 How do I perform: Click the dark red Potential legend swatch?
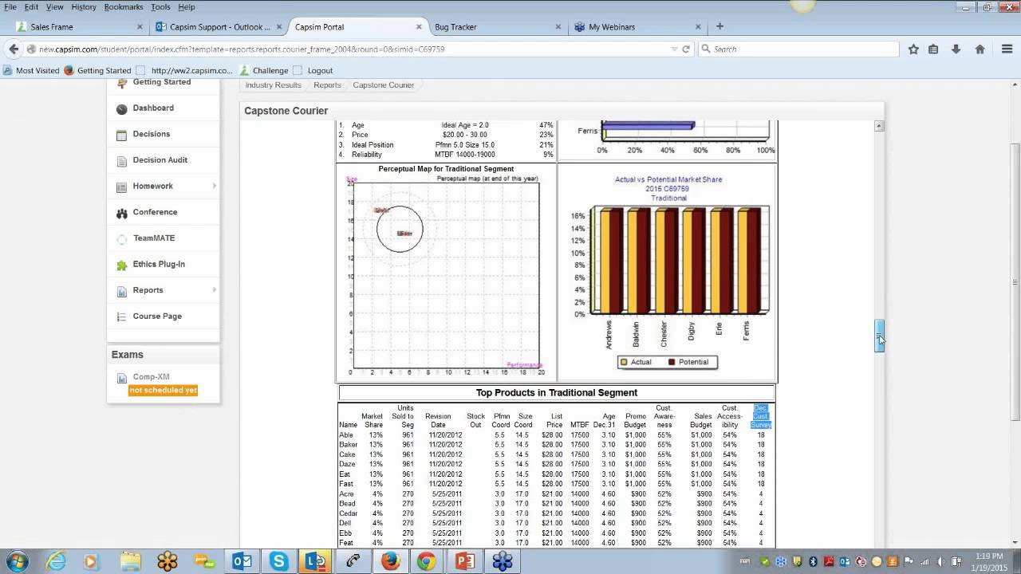(672, 362)
